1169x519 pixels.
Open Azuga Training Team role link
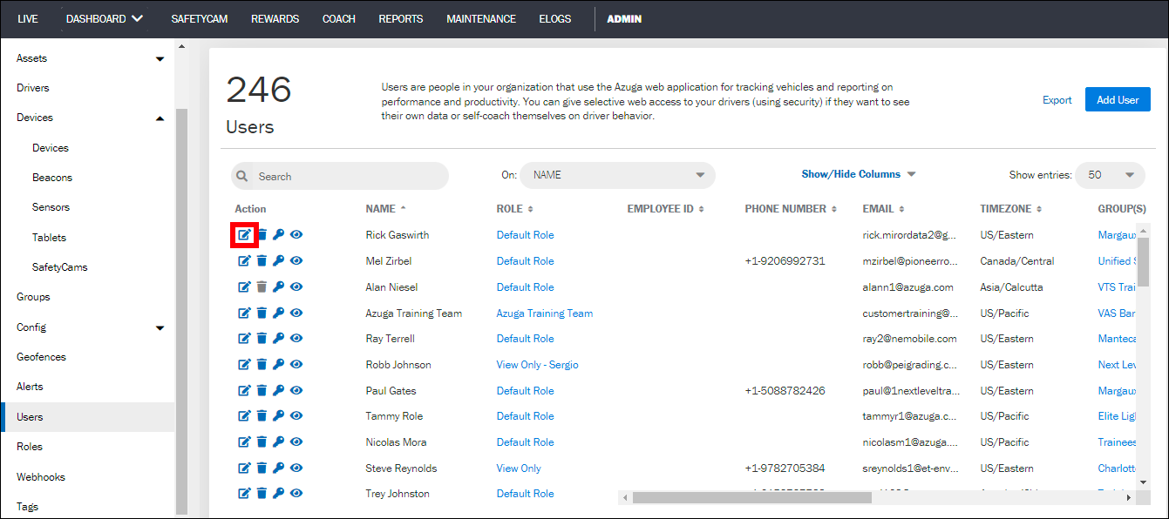click(545, 313)
